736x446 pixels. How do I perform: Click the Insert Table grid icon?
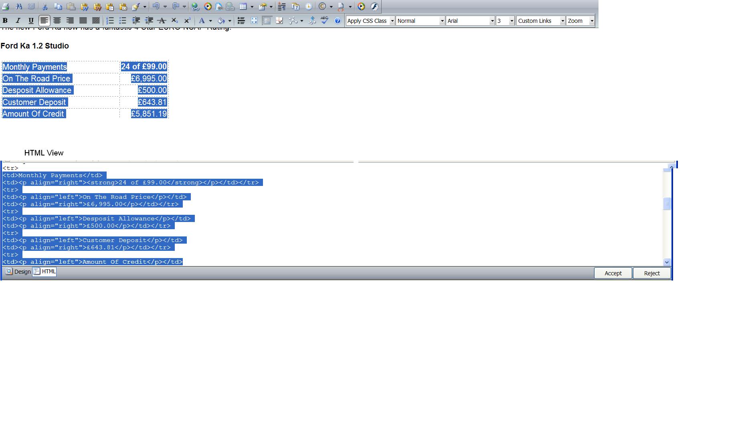click(x=243, y=6)
